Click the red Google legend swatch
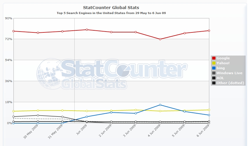Image resolution: width=250 pixels, height=146 pixels. (x=214, y=58)
